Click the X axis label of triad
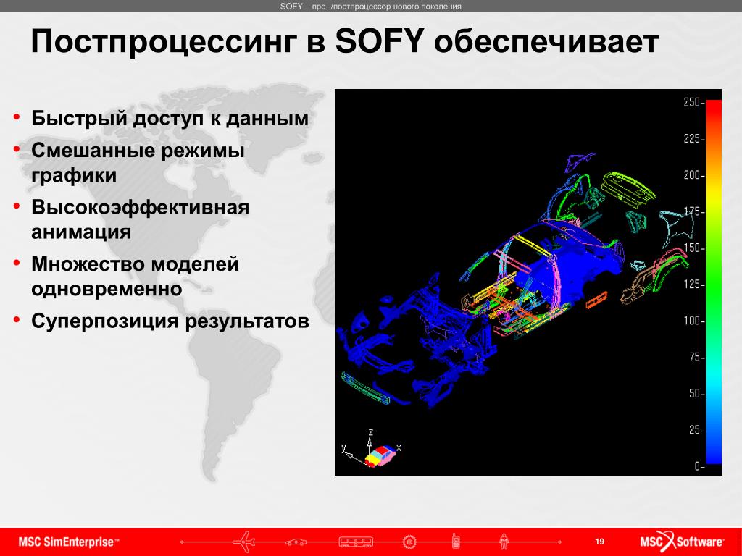Screen dimensions: 742x556 (x=399, y=447)
